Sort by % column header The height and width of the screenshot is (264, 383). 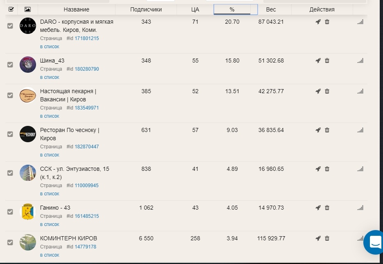232,9
